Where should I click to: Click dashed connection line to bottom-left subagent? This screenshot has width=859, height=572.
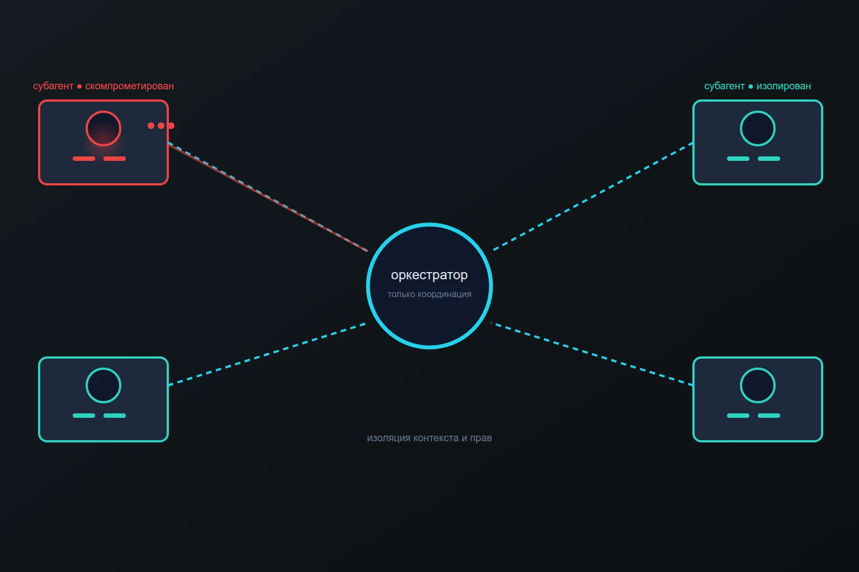click(x=267, y=354)
